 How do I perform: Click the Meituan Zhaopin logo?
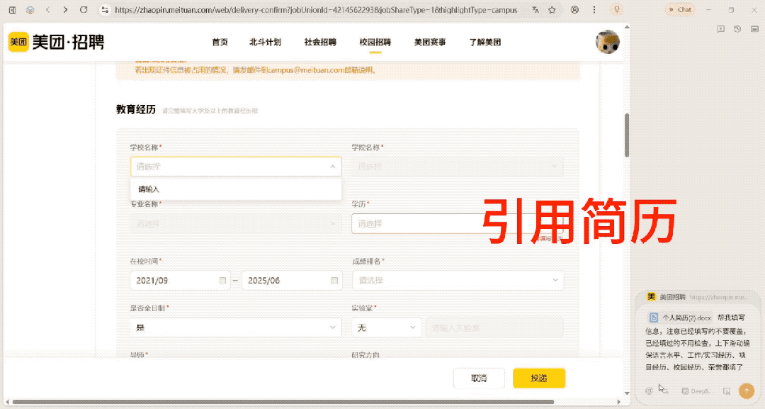point(57,42)
